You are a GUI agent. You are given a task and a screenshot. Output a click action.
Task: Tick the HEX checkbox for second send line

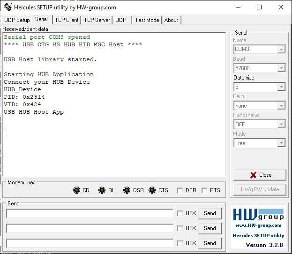pos(180,228)
